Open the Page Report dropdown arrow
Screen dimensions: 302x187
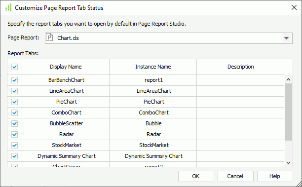click(286, 38)
